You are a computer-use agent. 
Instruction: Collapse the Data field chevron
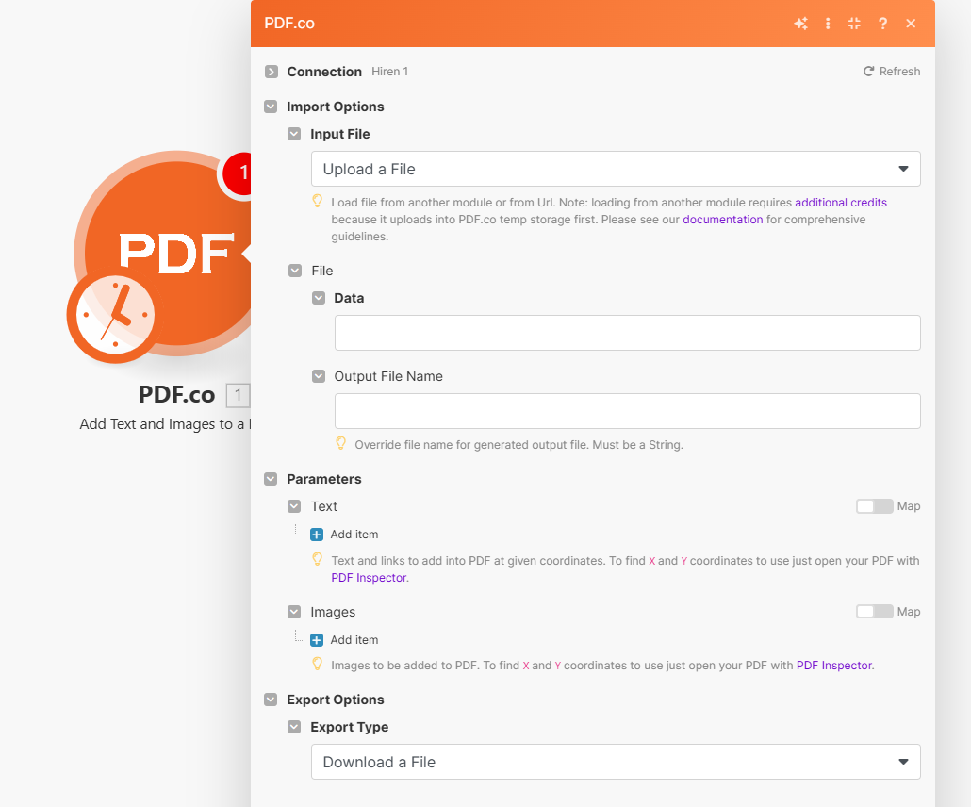pyautogui.click(x=319, y=298)
